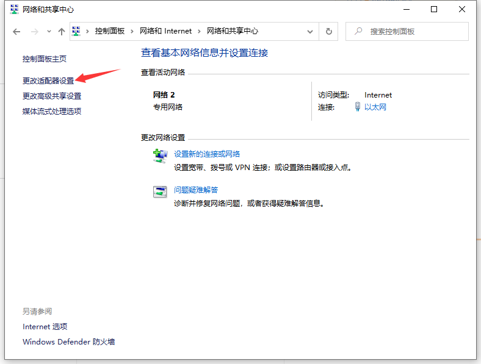This screenshot has width=481, height=364.
Task: Click the set up new connection icon
Action: (160, 156)
